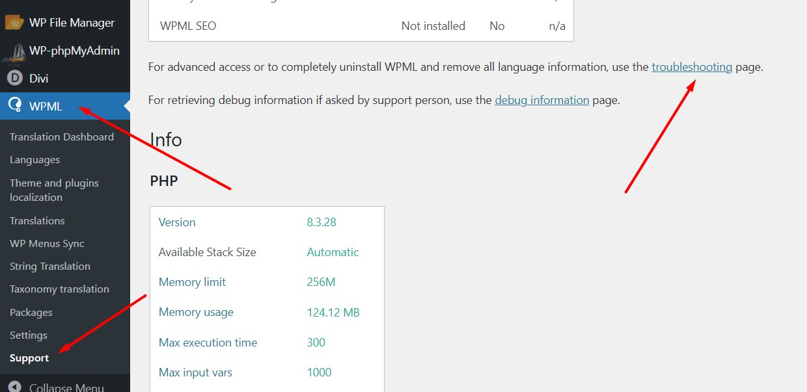Open Theme and plugins localization
Image resolution: width=807 pixels, height=392 pixels.
coord(54,190)
